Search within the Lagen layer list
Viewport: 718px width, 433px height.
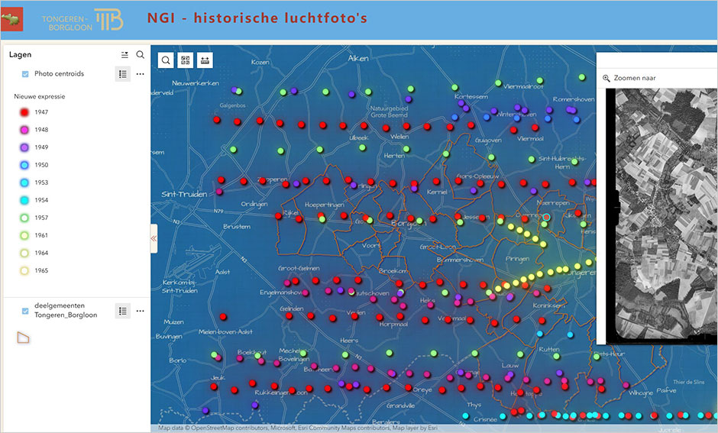coord(141,55)
